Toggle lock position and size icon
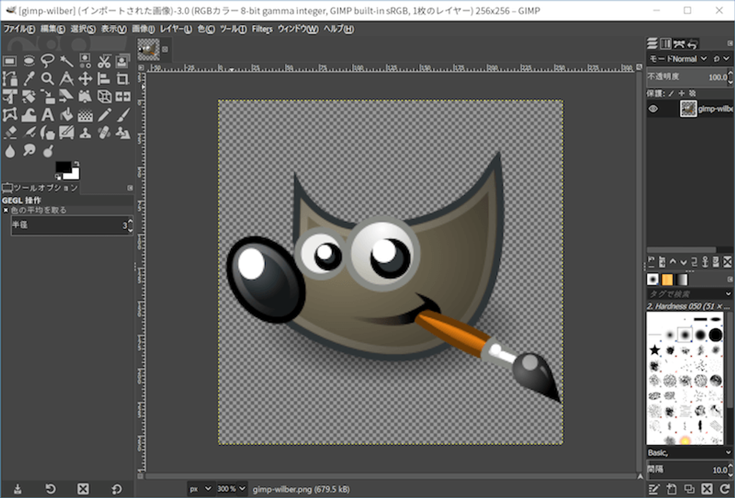735x498 pixels. [681, 93]
